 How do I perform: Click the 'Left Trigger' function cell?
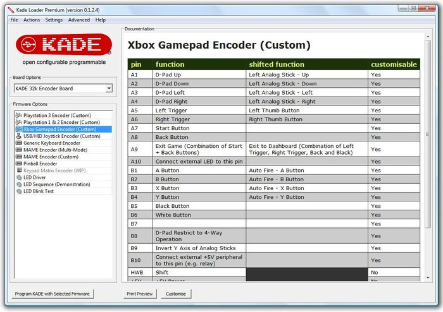(x=199, y=111)
